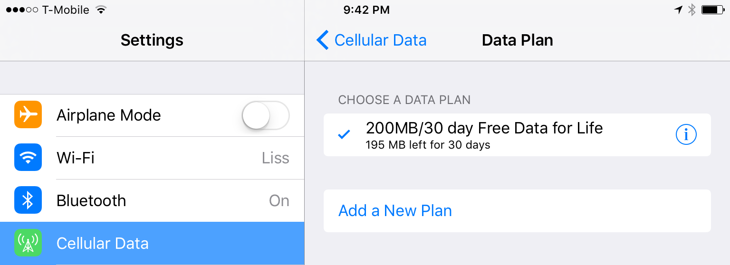The image size is (730, 265).
Task: Tap the Bluetooth status bar icon
Action: pos(692,10)
